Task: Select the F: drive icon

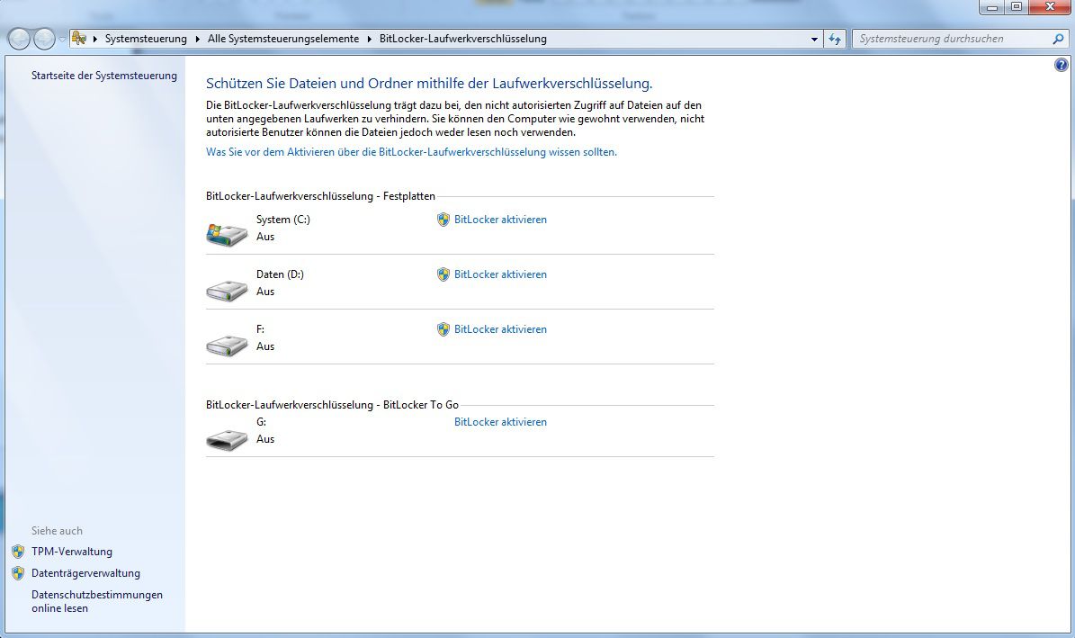Action: click(x=226, y=343)
